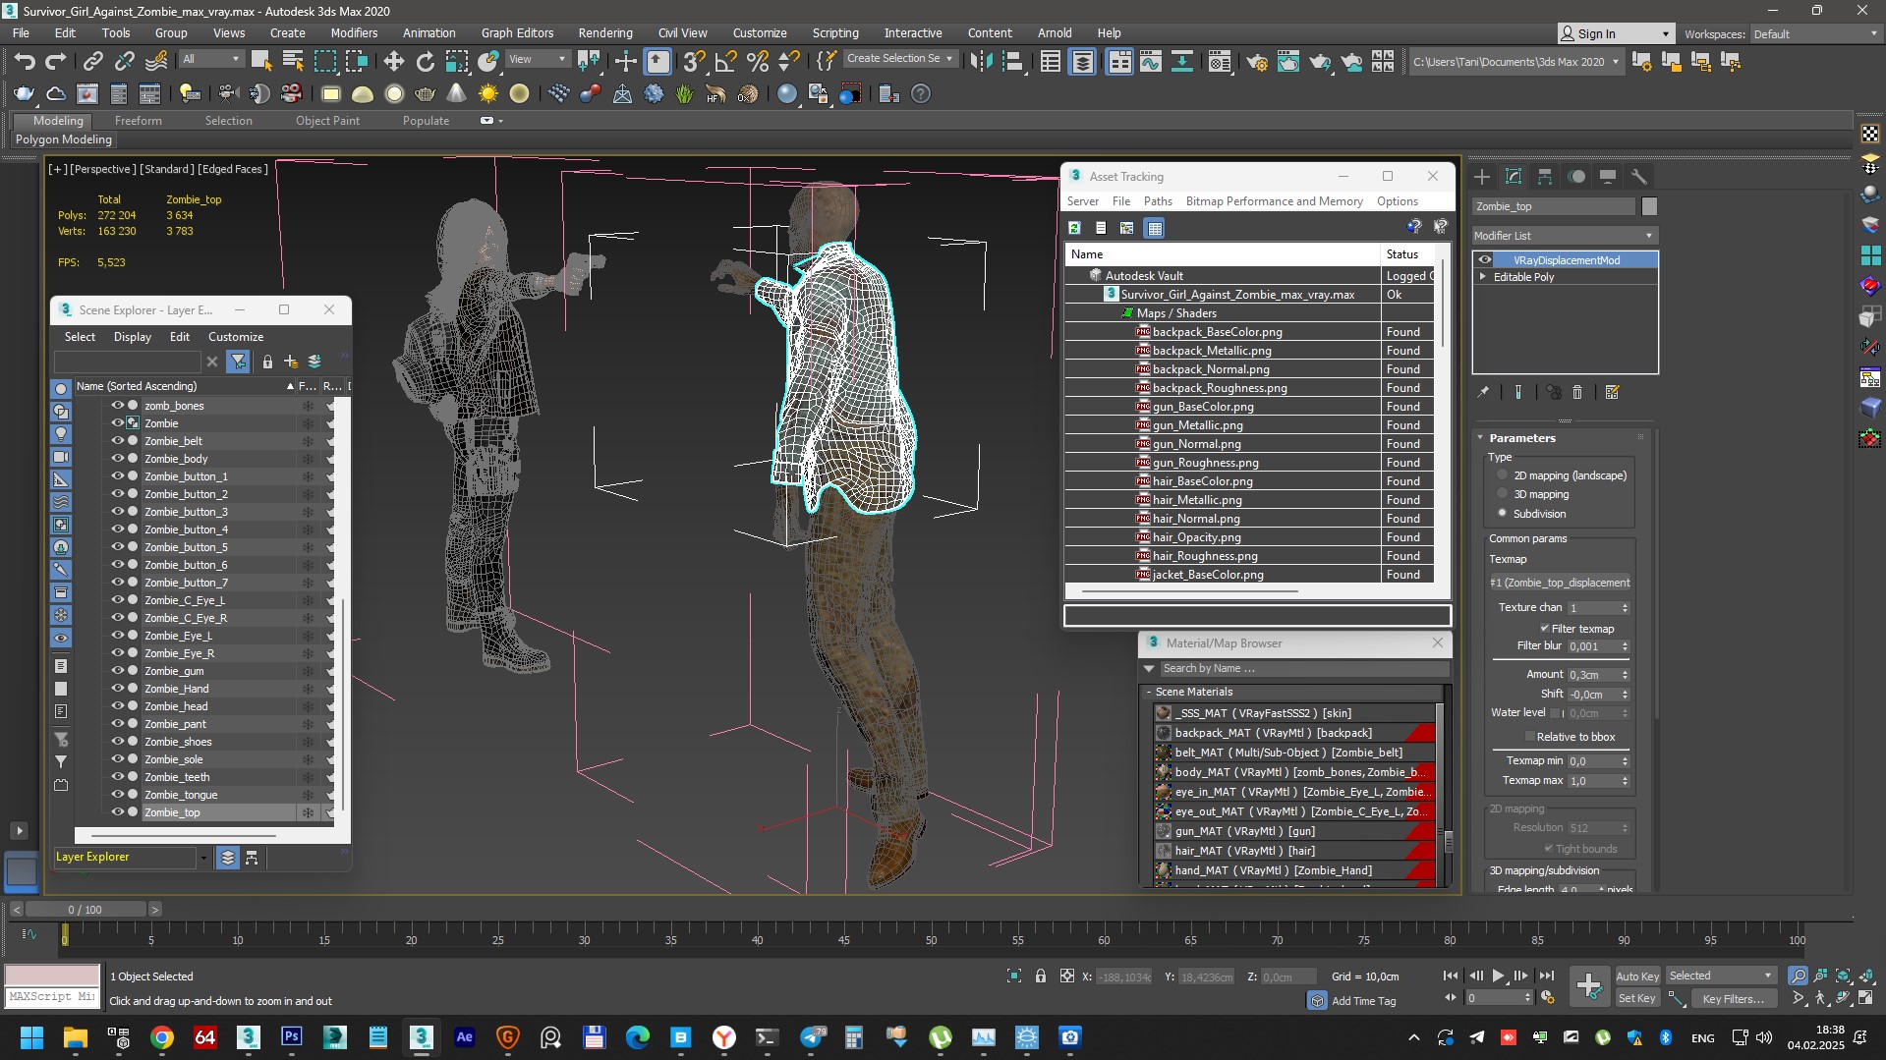Image resolution: width=1886 pixels, height=1060 pixels.
Task: Click the Auto Key button
Action: pos(1636,976)
